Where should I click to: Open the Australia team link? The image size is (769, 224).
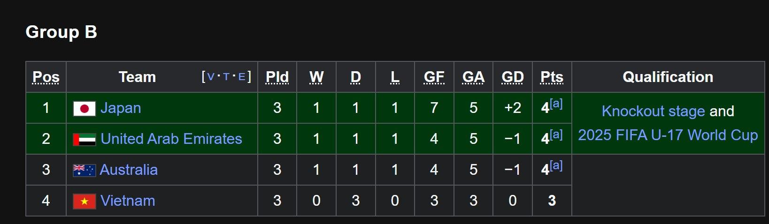(x=129, y=170)
